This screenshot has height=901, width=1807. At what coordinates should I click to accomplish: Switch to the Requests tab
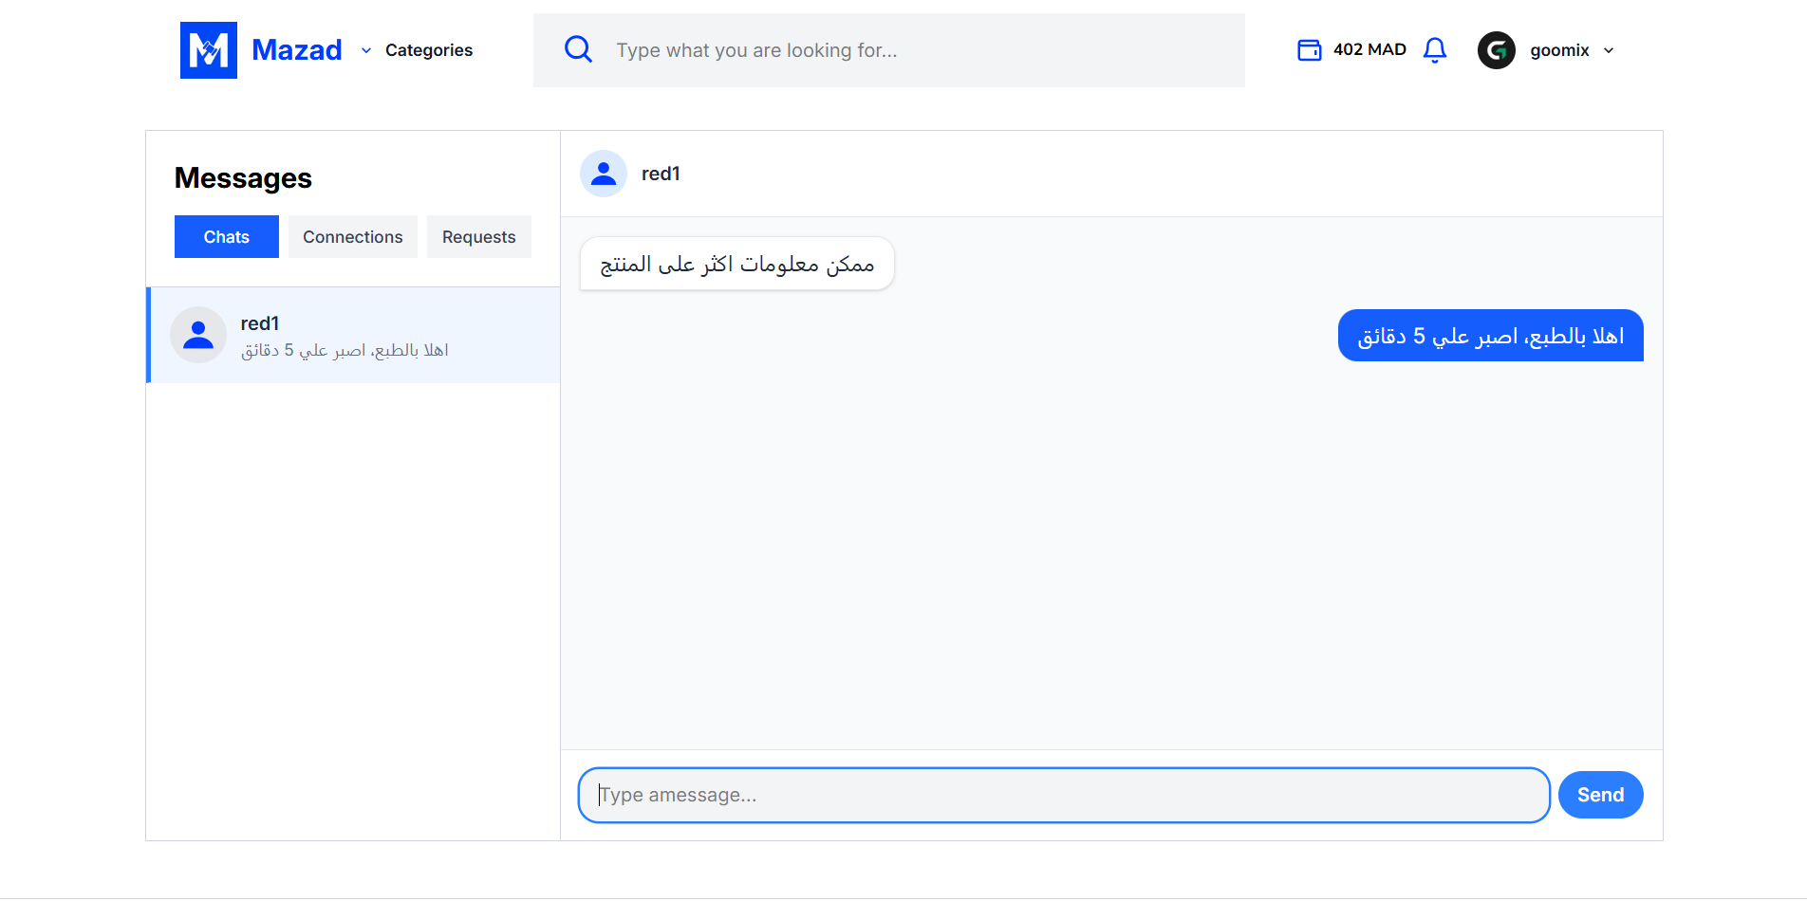[x=479, y=237]
